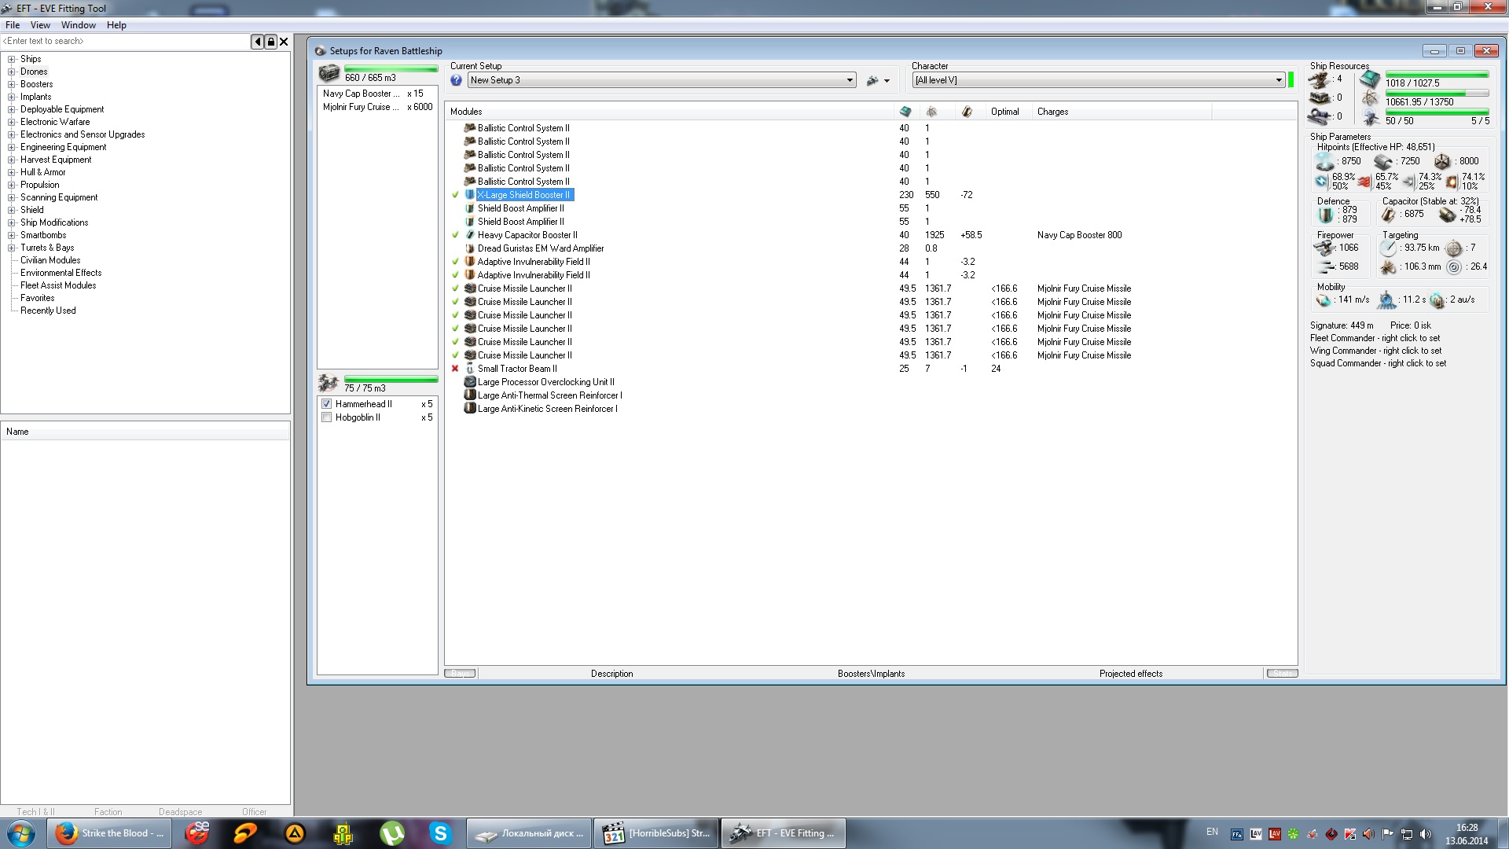Click the cargo hold icon
The image size is (1509, 849).
tap(329, 74)
